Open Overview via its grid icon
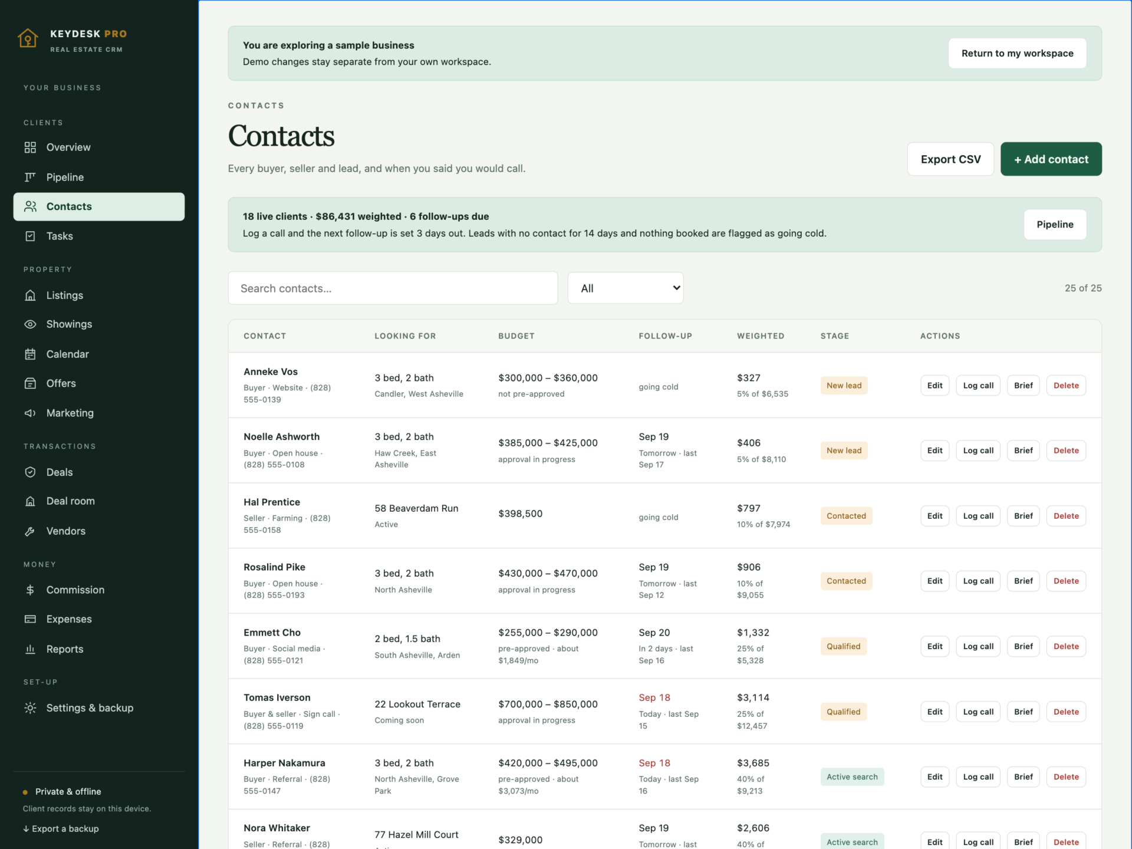The width and height of the screenshot is (1132, 849). (x=30, y=147)
